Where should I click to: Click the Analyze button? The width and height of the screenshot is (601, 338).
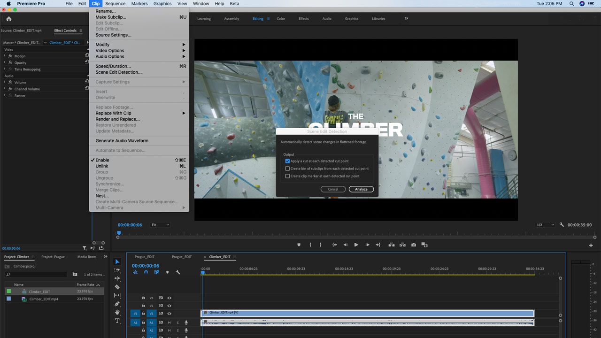(x=361, y=189)
